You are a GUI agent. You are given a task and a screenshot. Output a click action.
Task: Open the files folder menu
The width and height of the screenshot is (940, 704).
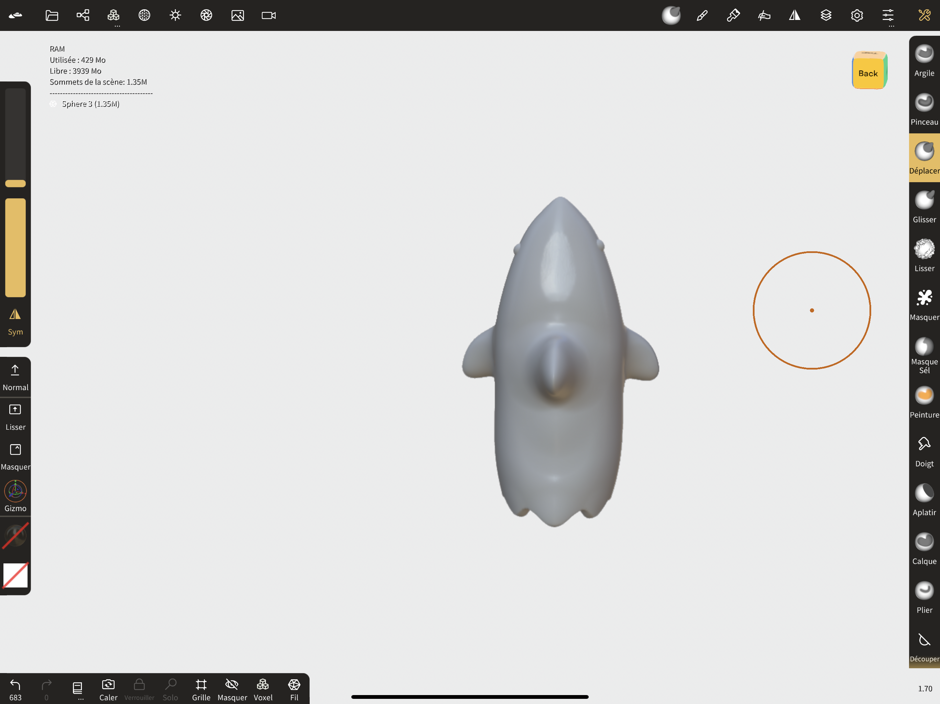pos(52,16)
